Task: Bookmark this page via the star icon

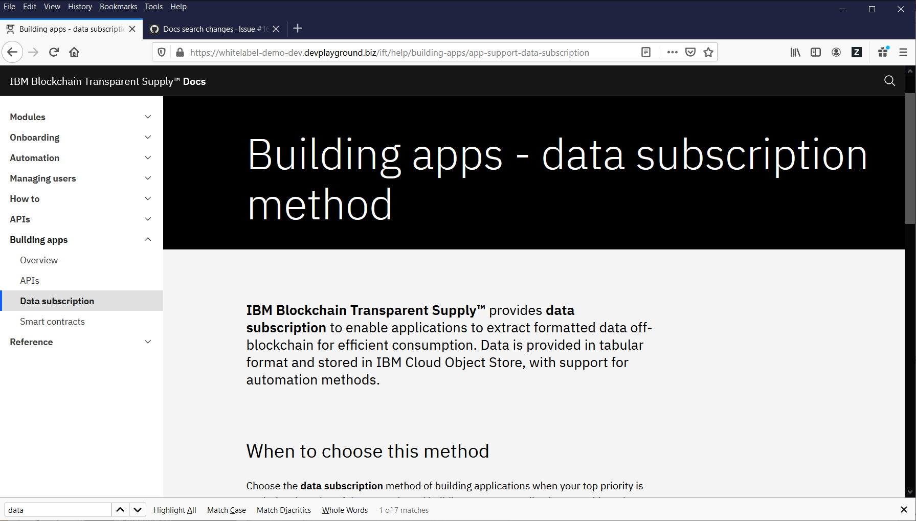Action: click(x=708, y=52)
